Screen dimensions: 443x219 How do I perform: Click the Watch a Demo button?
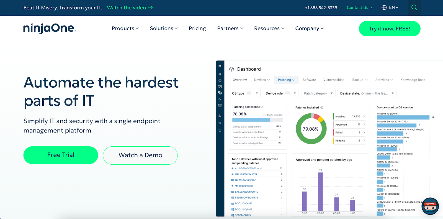click(140, 155)
